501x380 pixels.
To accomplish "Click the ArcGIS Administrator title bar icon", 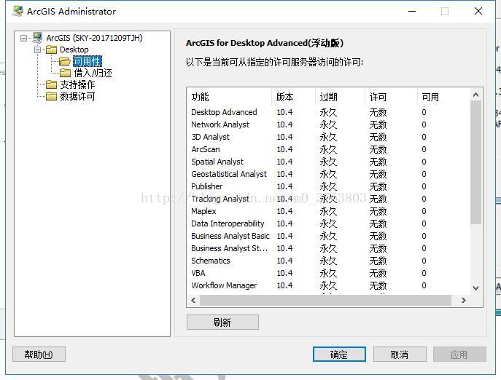I will [18, 11].
